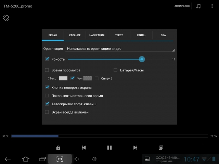Click the Текст color swatch
The image size is (219, 164).
pos(63,78)
